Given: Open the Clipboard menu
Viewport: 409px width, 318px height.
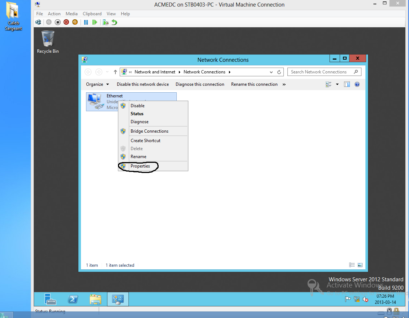Looking at the screenshot, I should [92, 13].
